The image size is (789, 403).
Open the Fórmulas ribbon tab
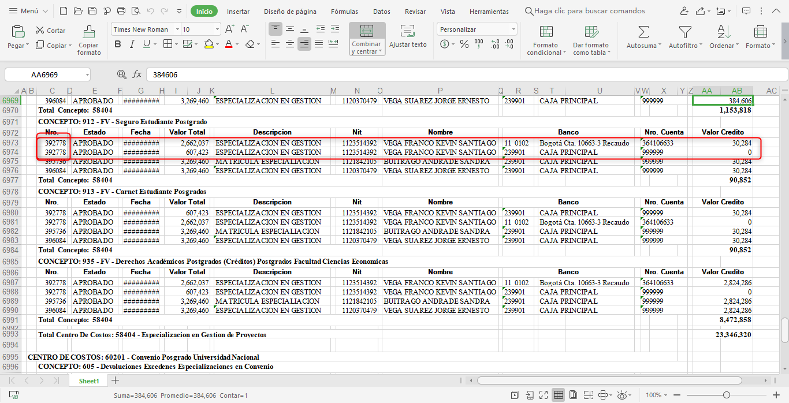click(344, 12)
